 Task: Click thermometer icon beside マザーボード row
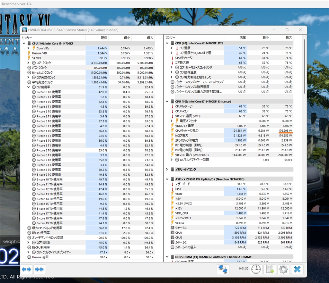pos(173,184)
